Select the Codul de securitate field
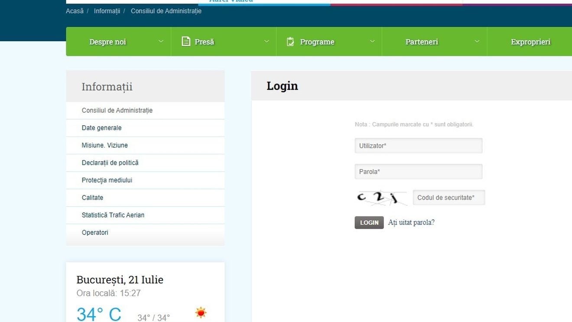 point(448,198)
